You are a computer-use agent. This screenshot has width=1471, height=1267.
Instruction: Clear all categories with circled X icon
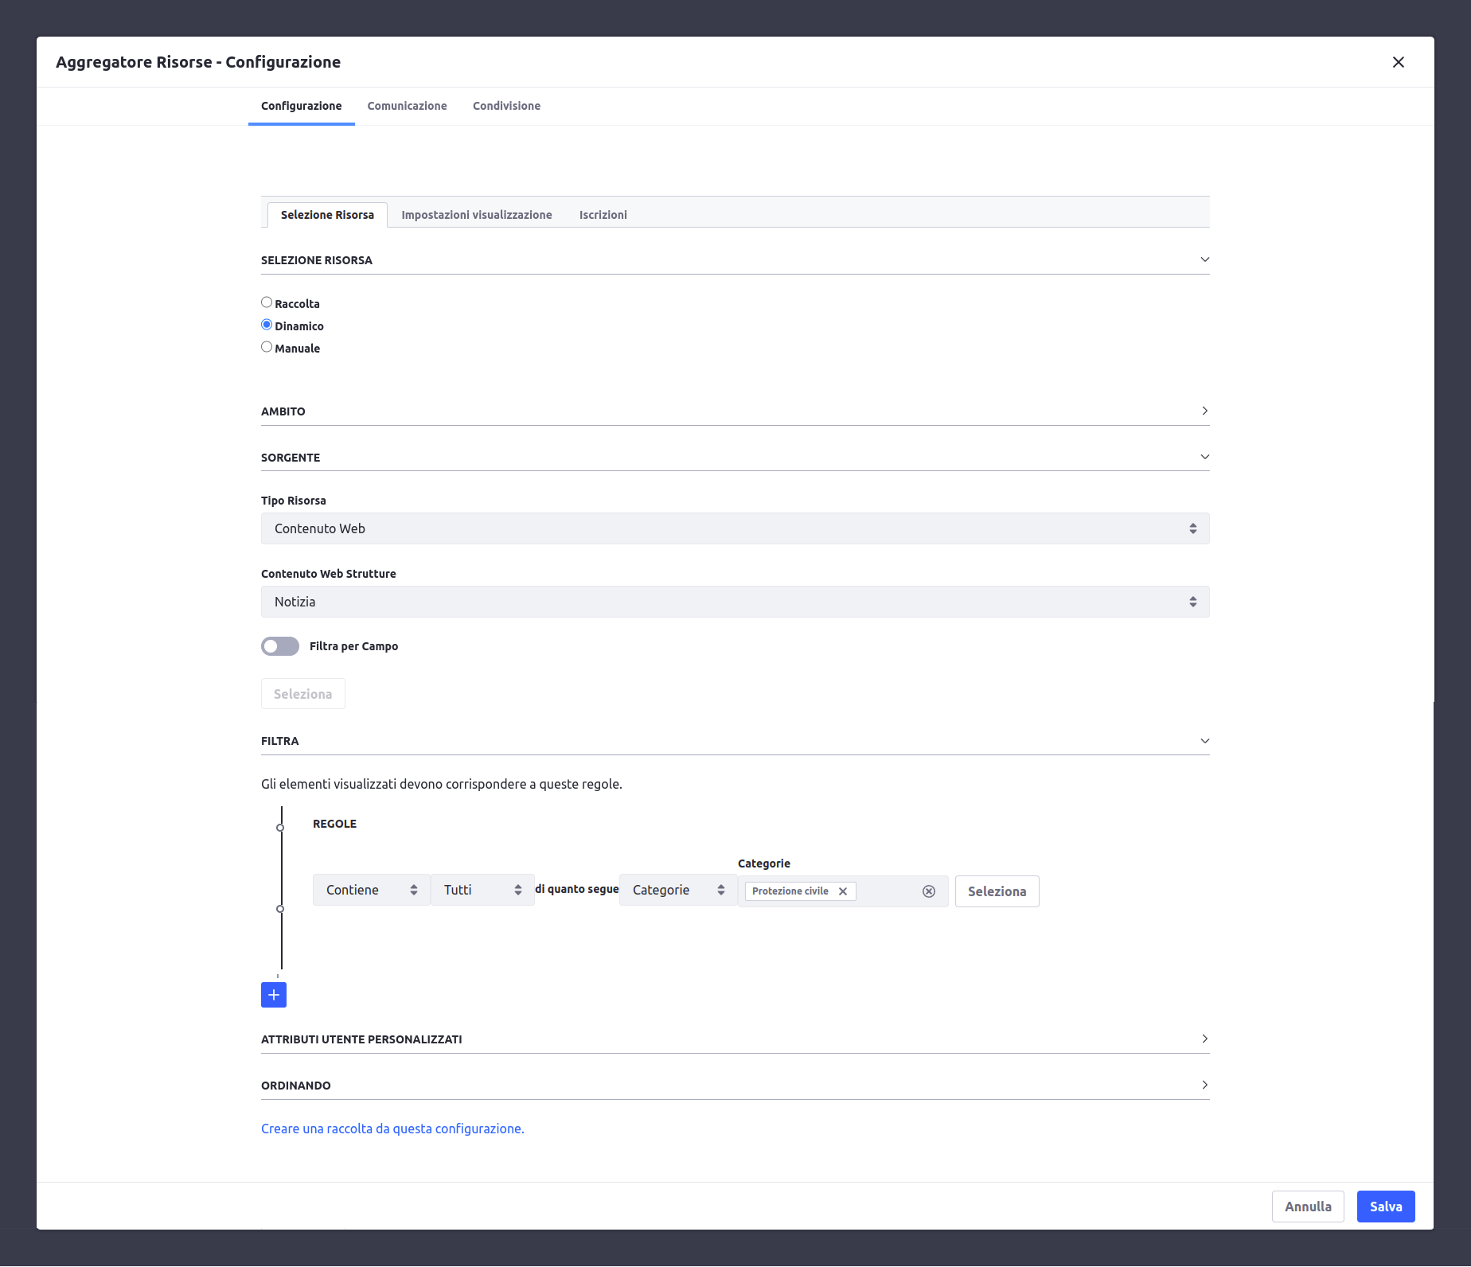coord(928,891)
